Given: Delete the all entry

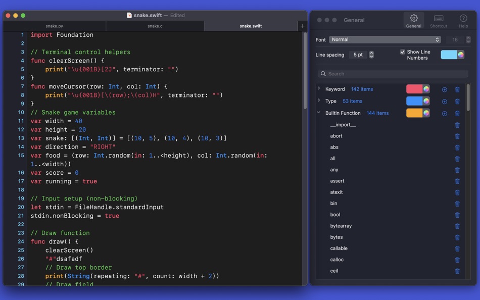Looking at the screenshot, I should point(457,159).
